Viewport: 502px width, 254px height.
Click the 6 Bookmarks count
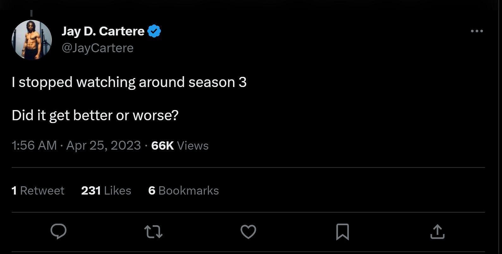pyautogui.click(x=183, y=190)
